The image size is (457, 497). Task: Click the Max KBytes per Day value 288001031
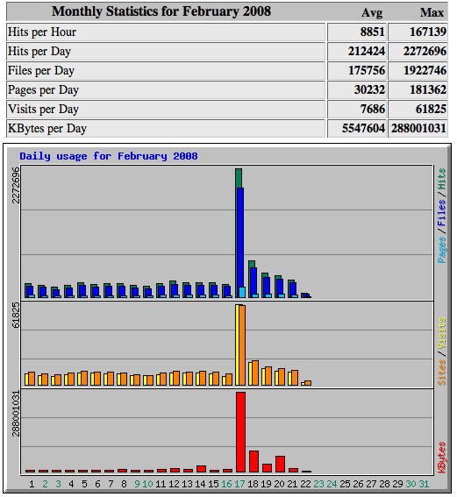(x=418, y=128)
